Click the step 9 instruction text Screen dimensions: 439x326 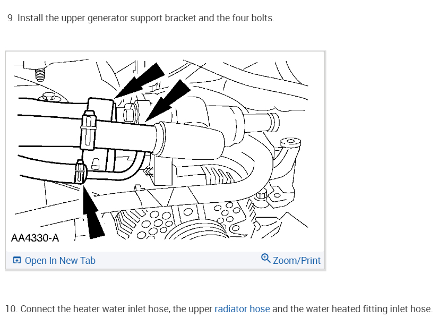(141, 18)
